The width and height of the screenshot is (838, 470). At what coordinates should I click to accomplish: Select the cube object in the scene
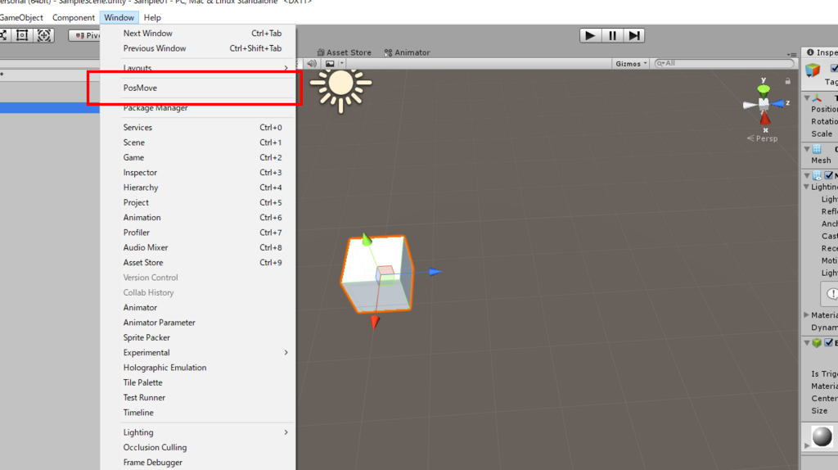[377, 273]
